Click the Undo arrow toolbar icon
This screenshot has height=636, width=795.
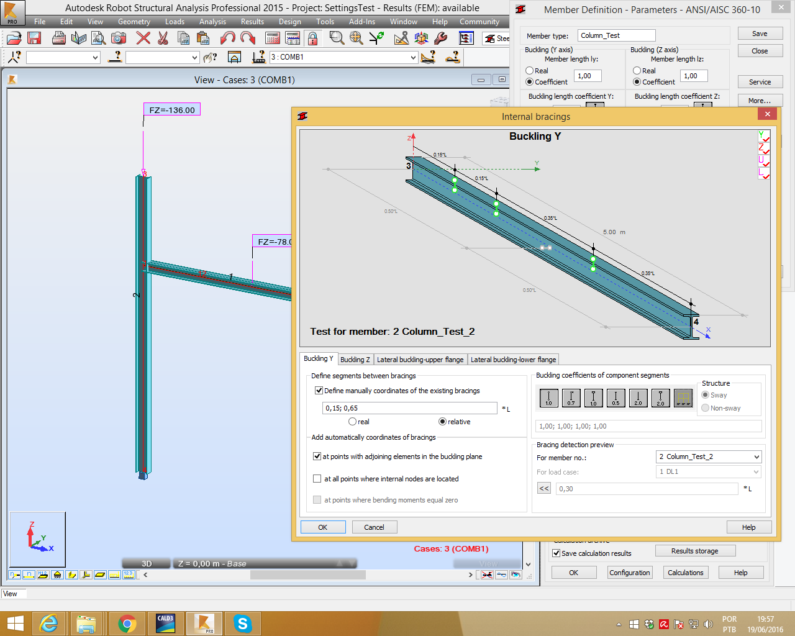227,39
